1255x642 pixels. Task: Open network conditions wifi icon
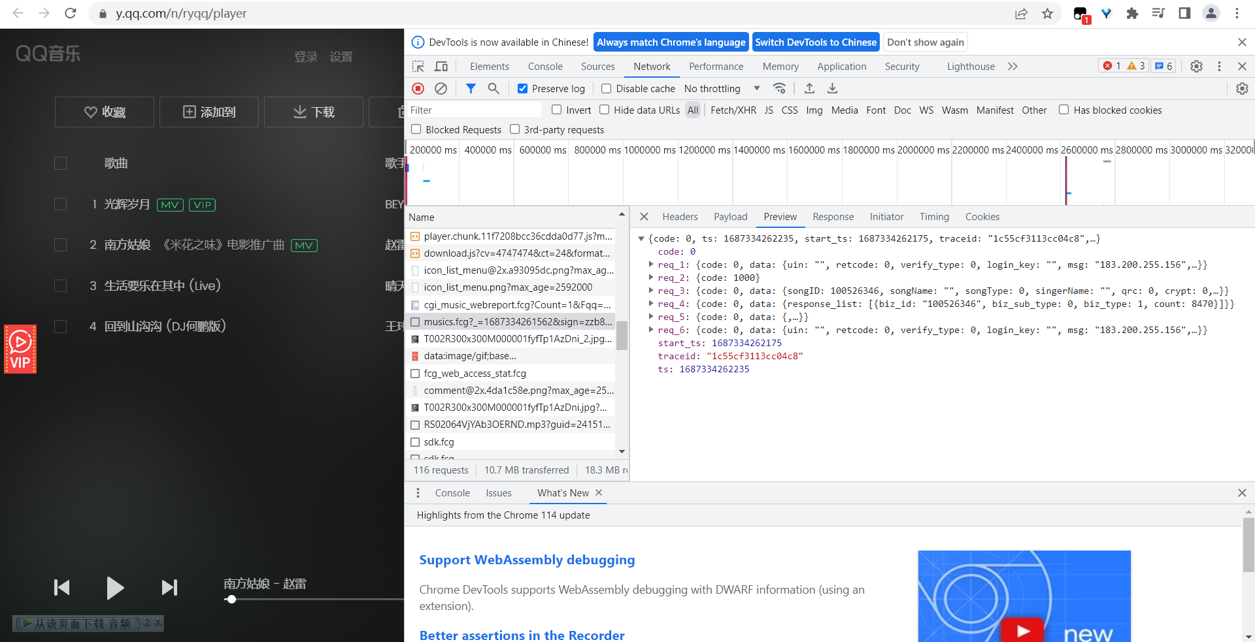click(x=779, y=88)
